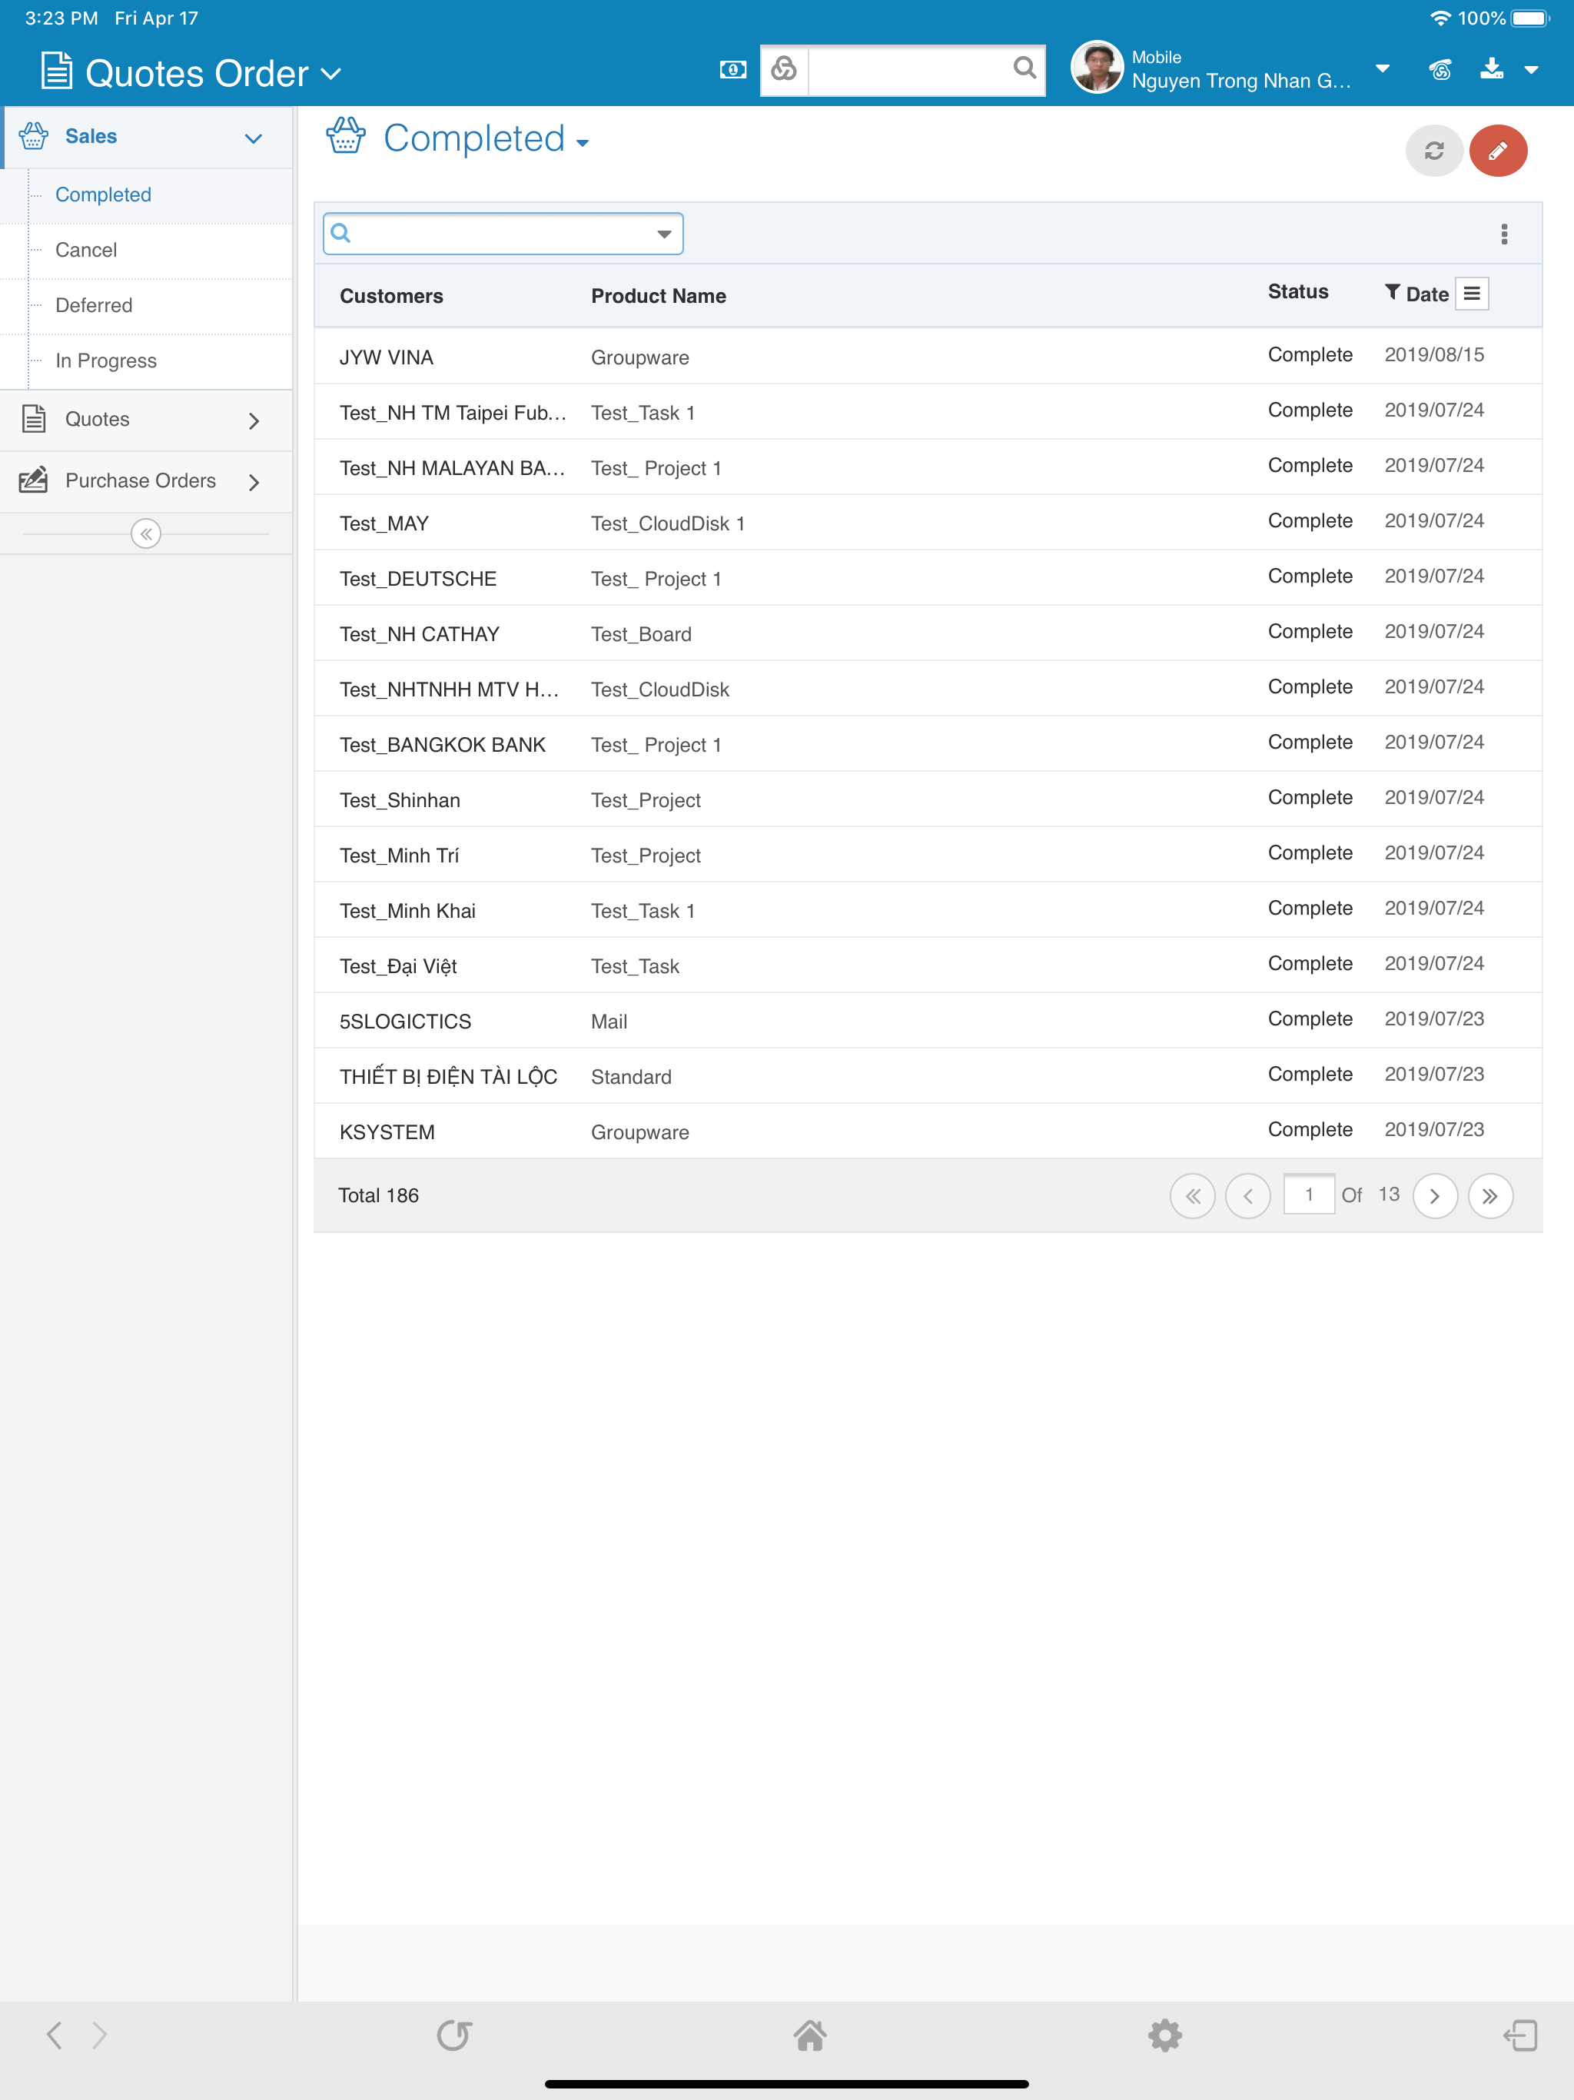
Task: Tap the browser back arrow
Action: pos(54,2035)
